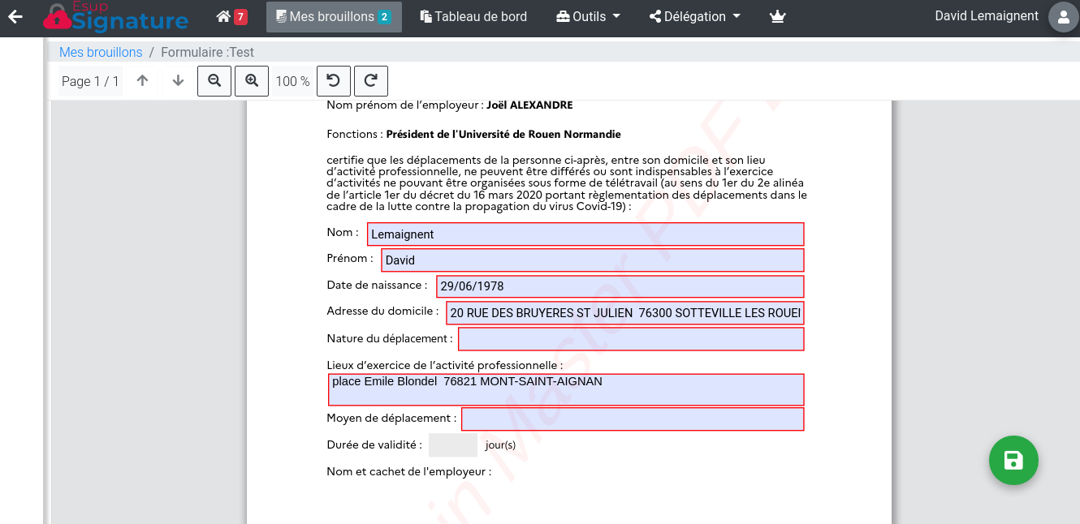
Task: Open the user profile avatar
Action: point(1063,17)
